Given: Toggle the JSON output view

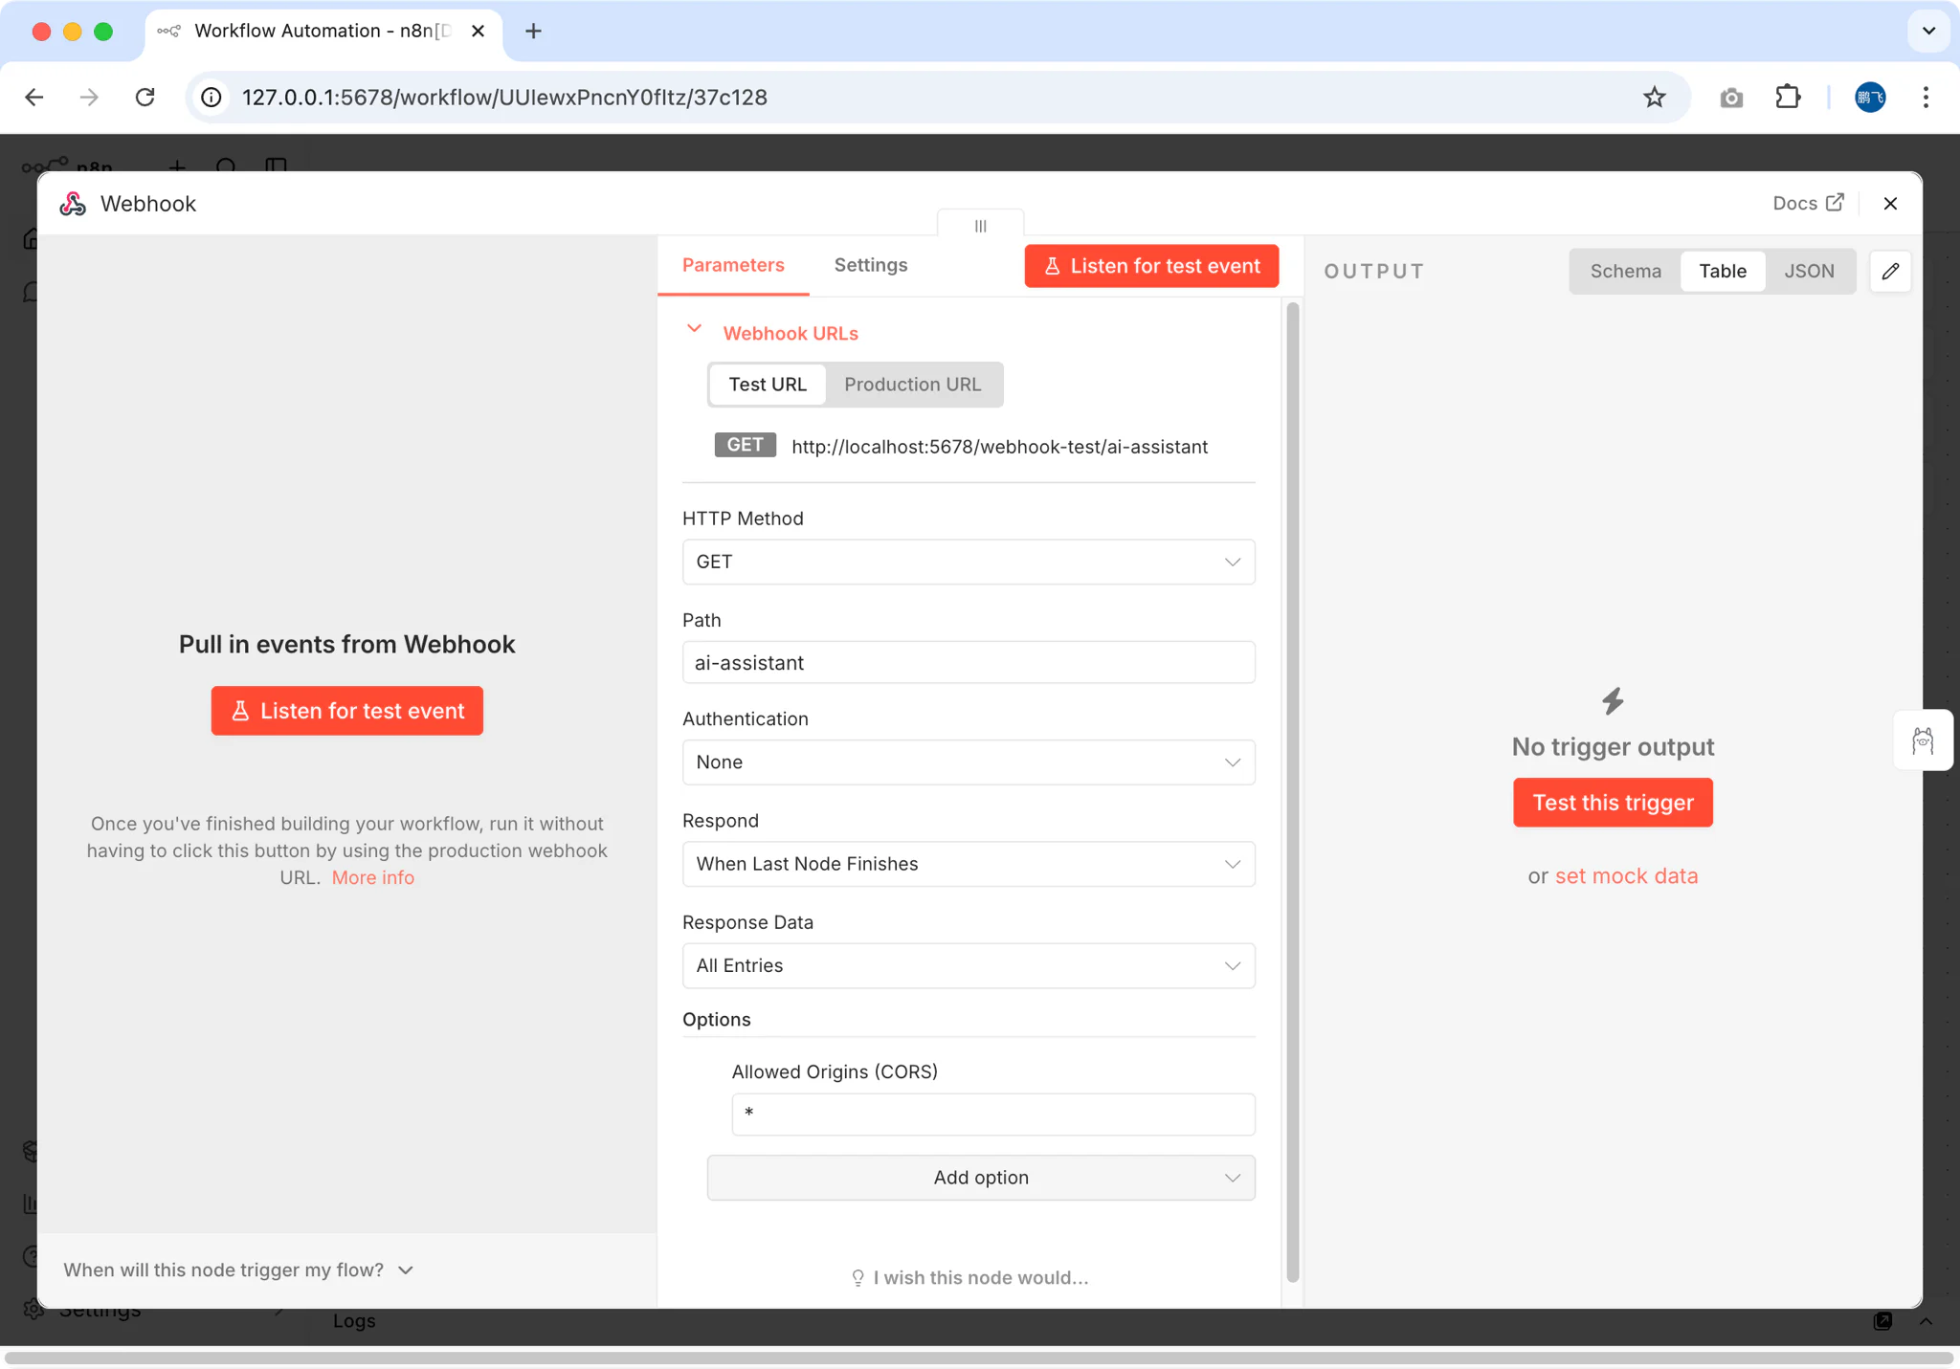Looking at the screenshot, I should pos(1809,271).
